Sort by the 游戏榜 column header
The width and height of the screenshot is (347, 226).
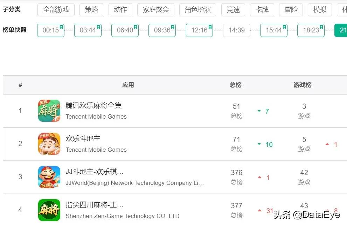point(303,85)
